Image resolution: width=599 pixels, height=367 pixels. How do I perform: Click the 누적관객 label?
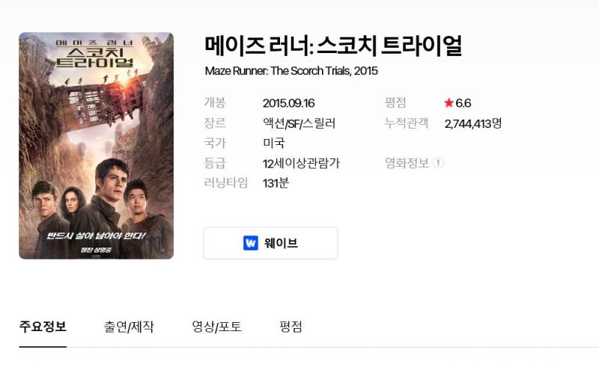coord(407,123)
